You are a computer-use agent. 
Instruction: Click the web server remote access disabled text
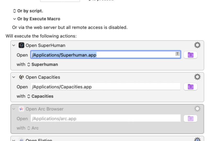coord(70,27)
